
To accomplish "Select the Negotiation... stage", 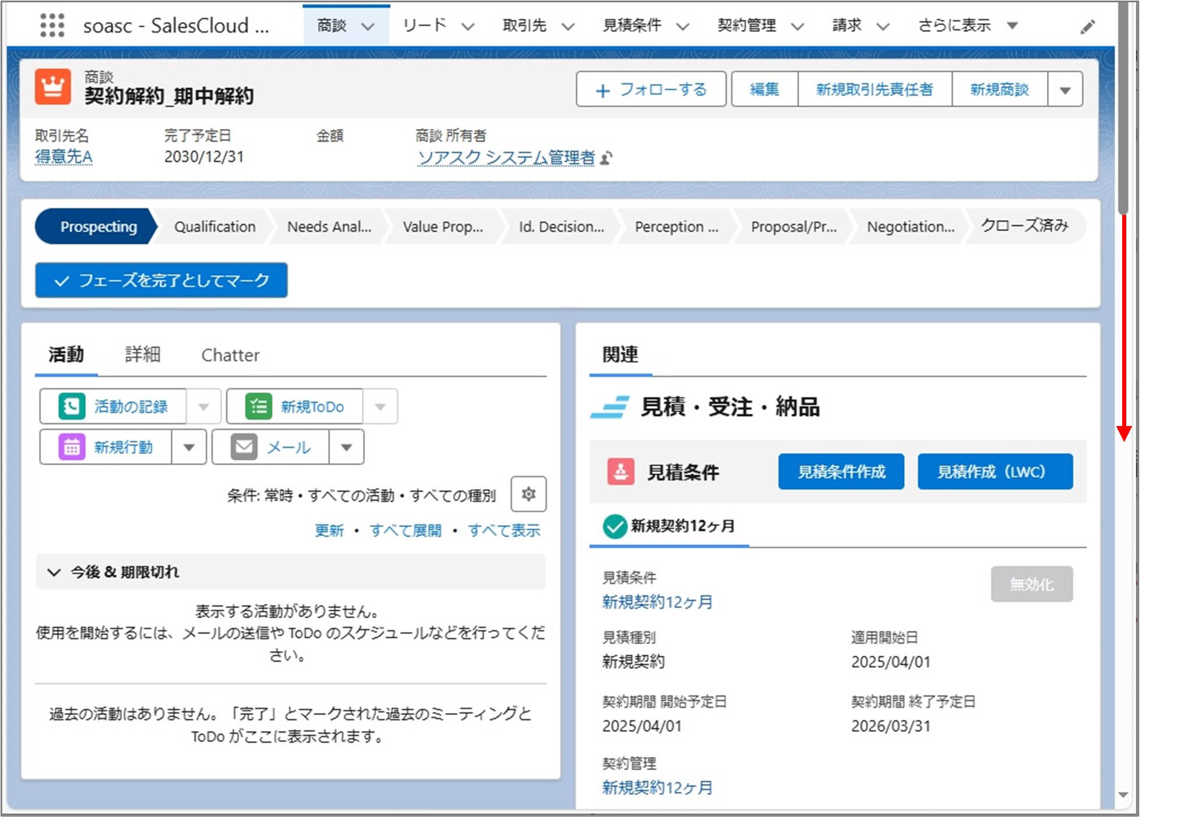I will 911,227.
